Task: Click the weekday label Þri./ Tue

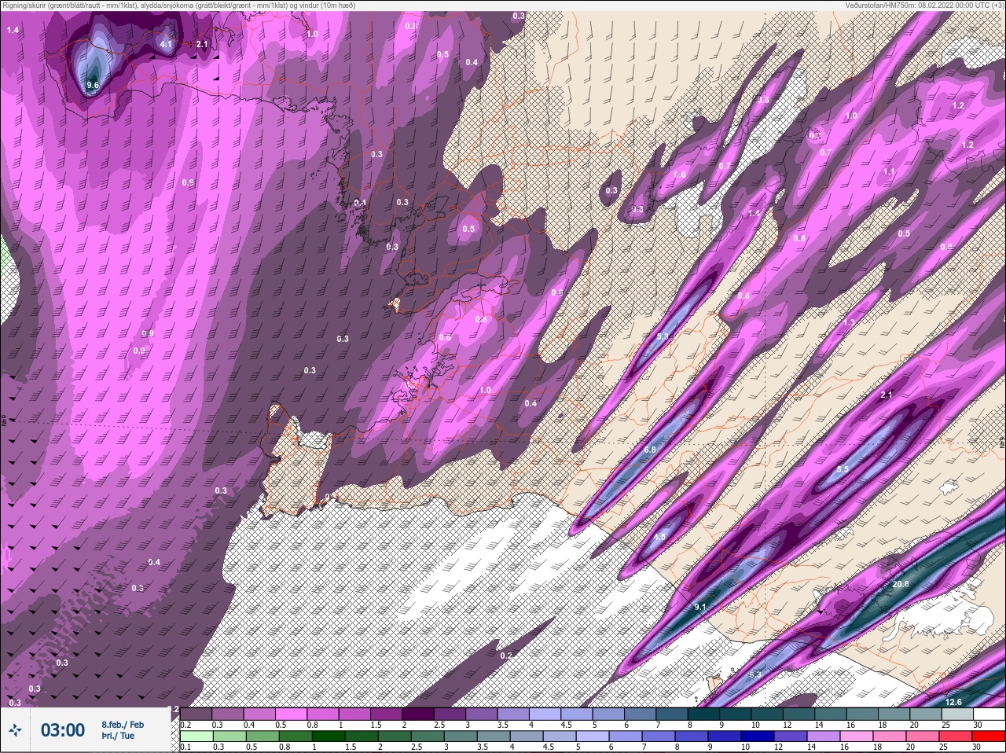Action: tap(118, 736)
